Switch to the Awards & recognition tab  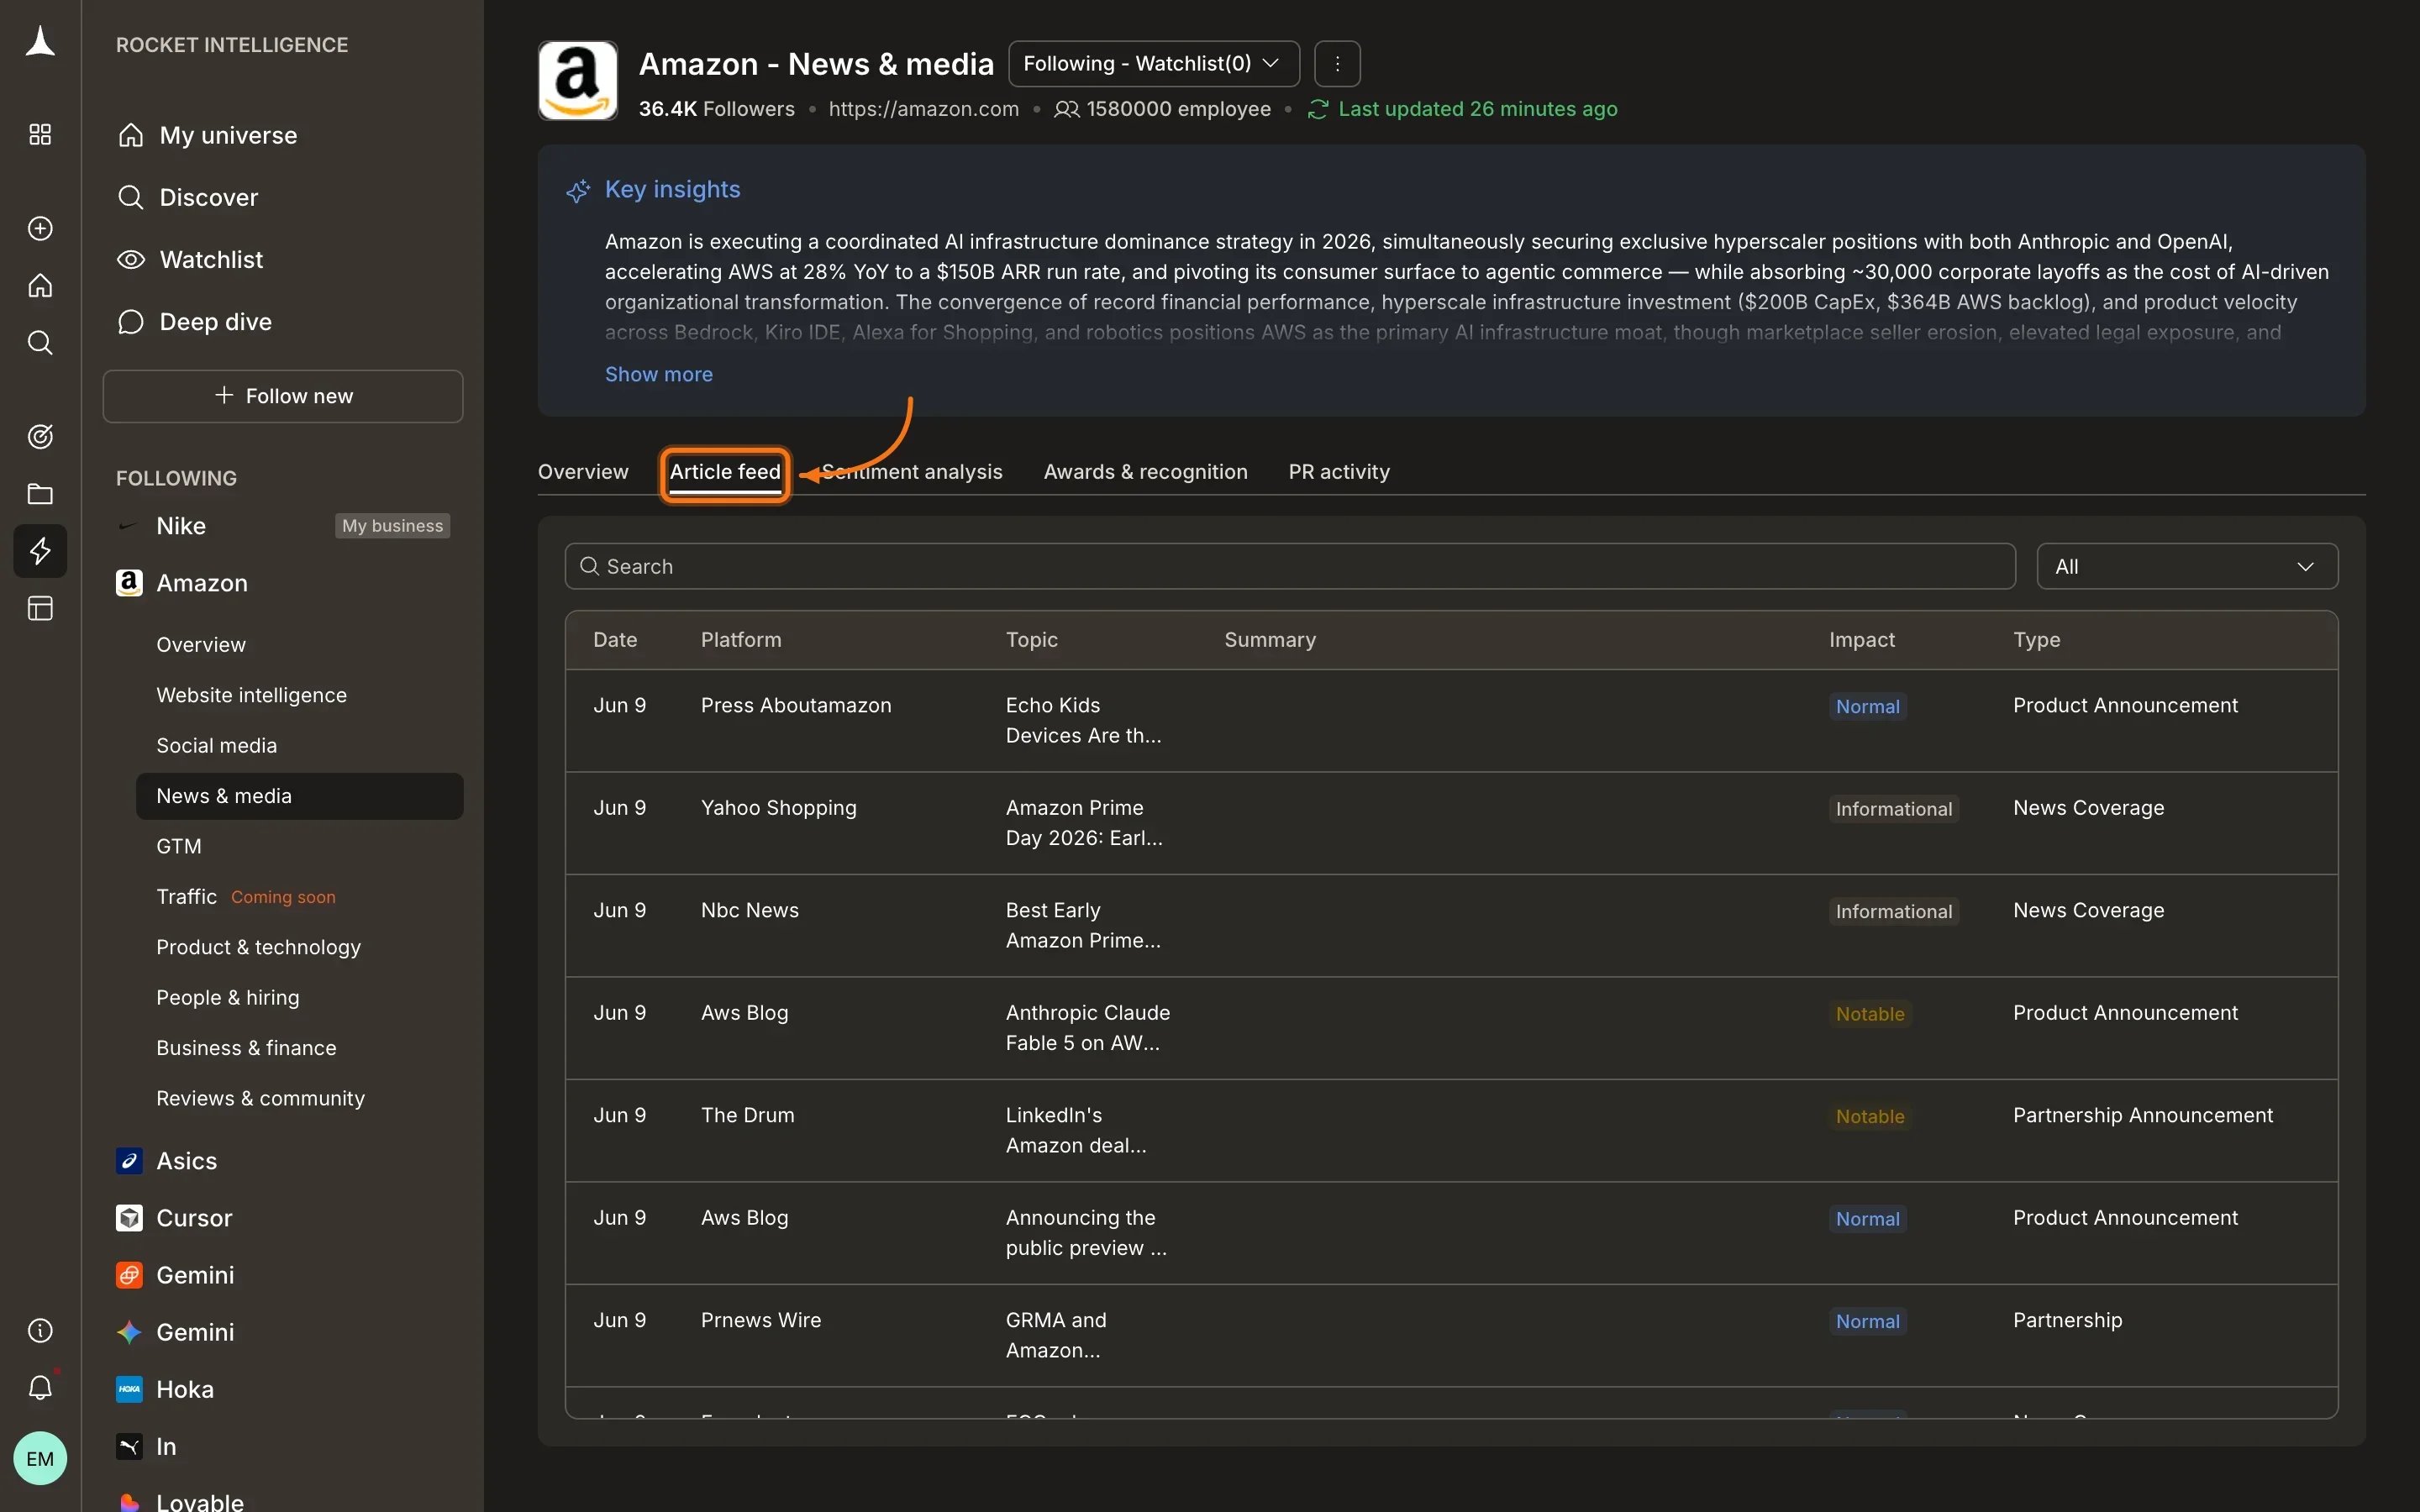point(1145,471)
